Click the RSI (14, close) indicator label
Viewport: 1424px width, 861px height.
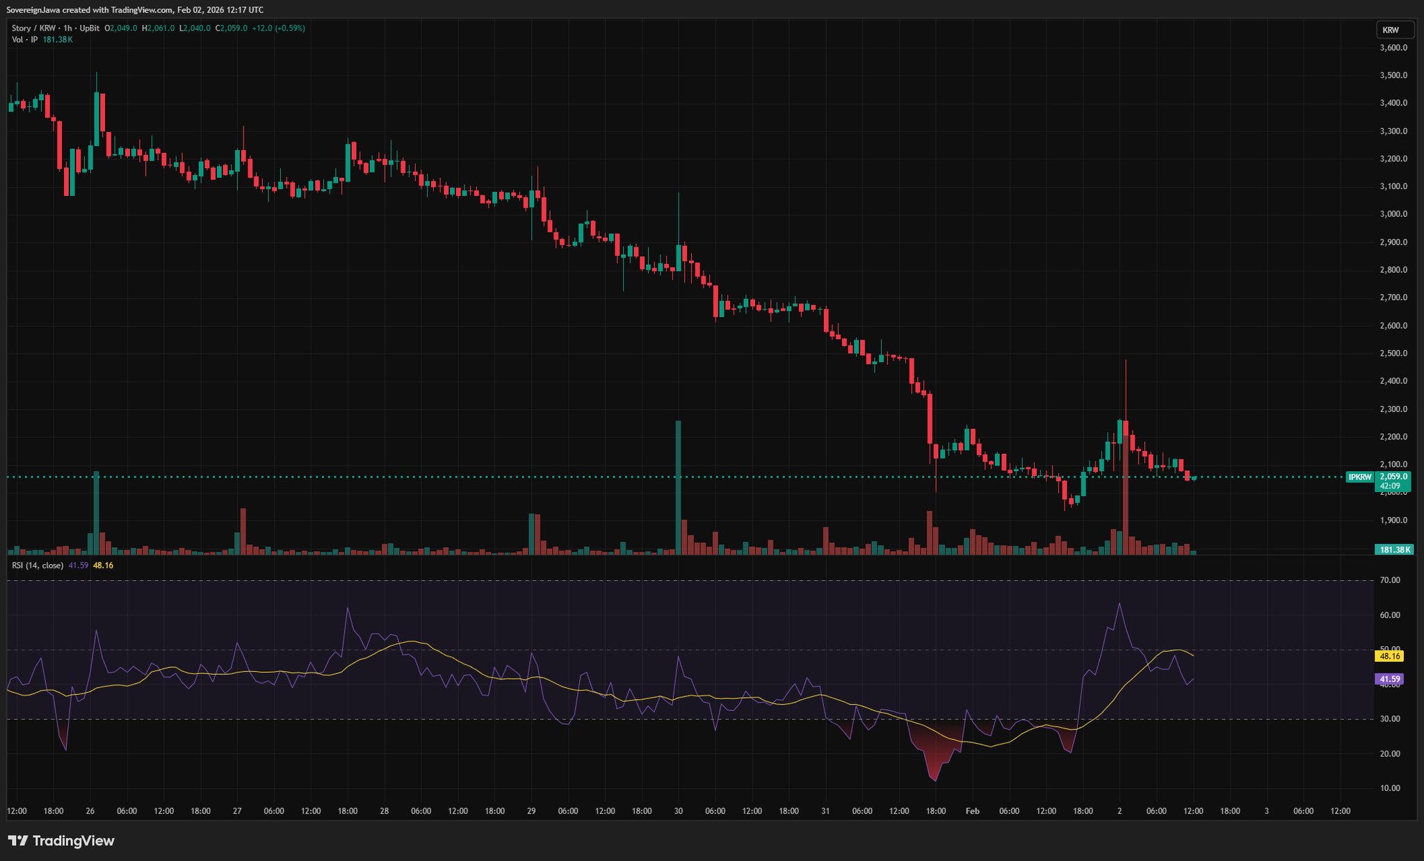point(38,566)
